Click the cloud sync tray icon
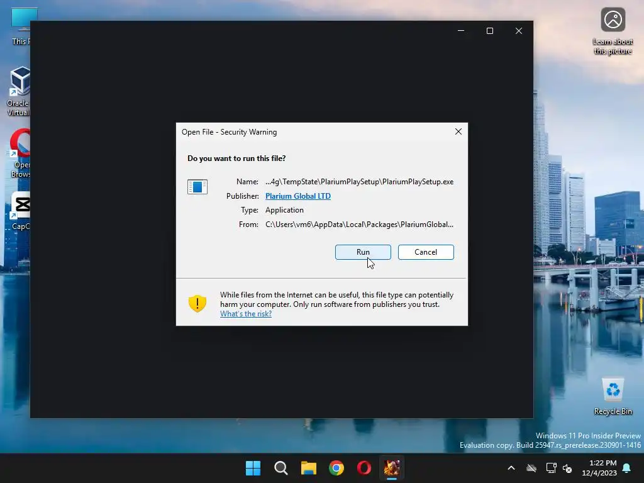The height and width of the screenshot is (483, 644). (x=531, y=468)
